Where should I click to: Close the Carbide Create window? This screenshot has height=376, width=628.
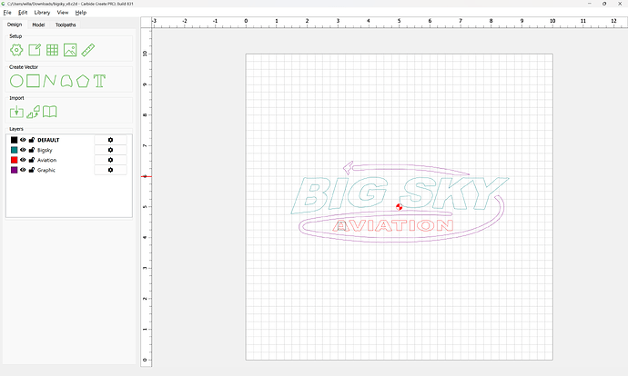tap(620, 4)
